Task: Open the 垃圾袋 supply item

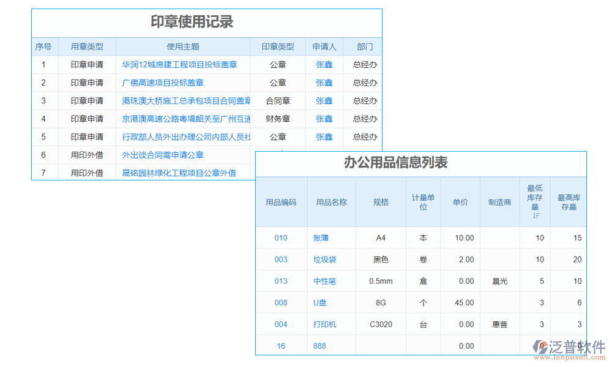Action: [x=322, y=259]
